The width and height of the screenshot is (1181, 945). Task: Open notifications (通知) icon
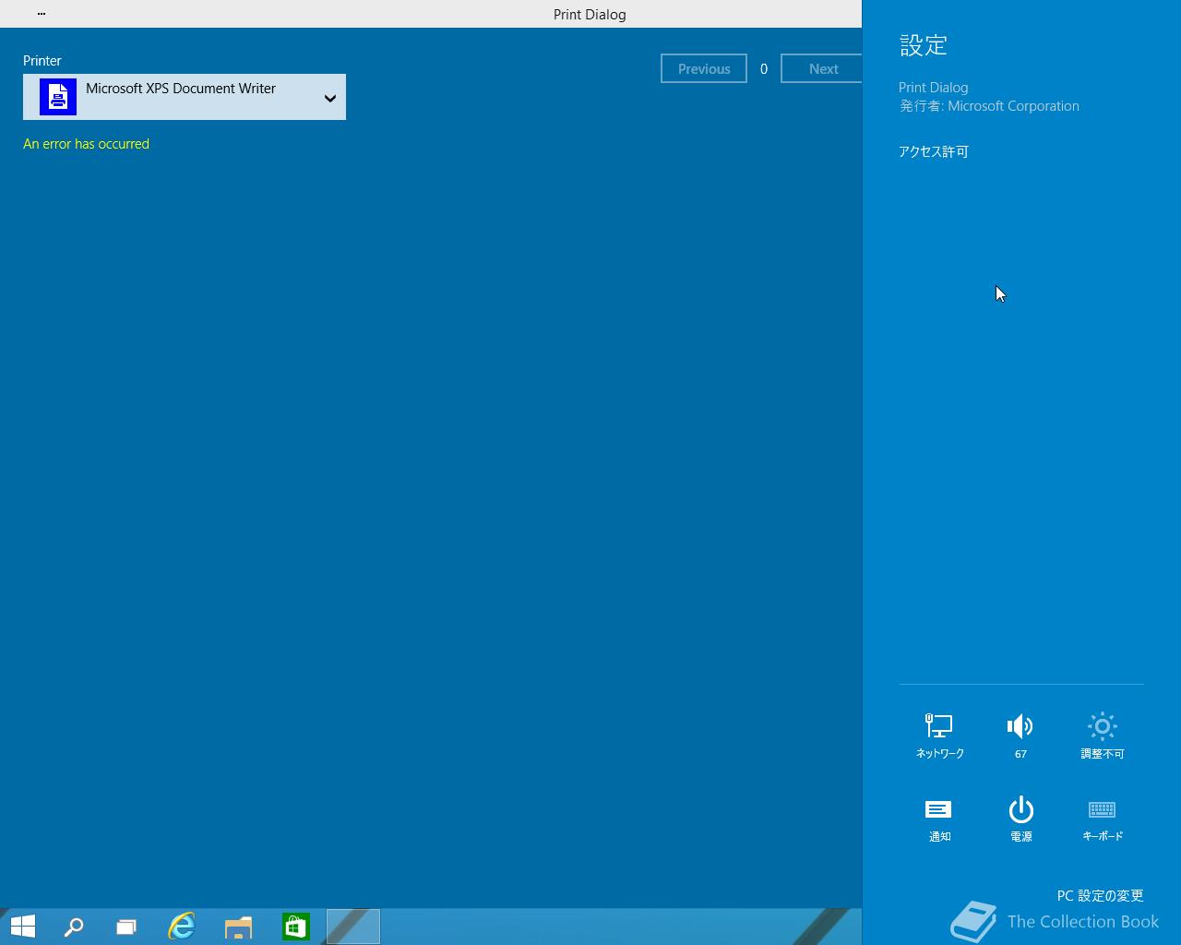pyautogui.click(x=939, y=819)
